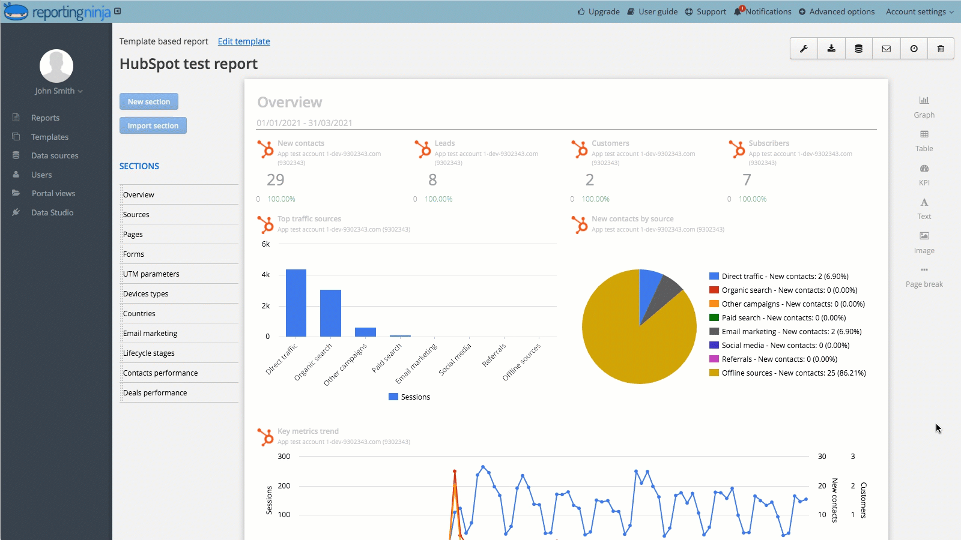Image resolution: width=961 pixels, height=540 pixels.
Task: Email the report using the envelope icon
Action: click(x=886, y=49)
